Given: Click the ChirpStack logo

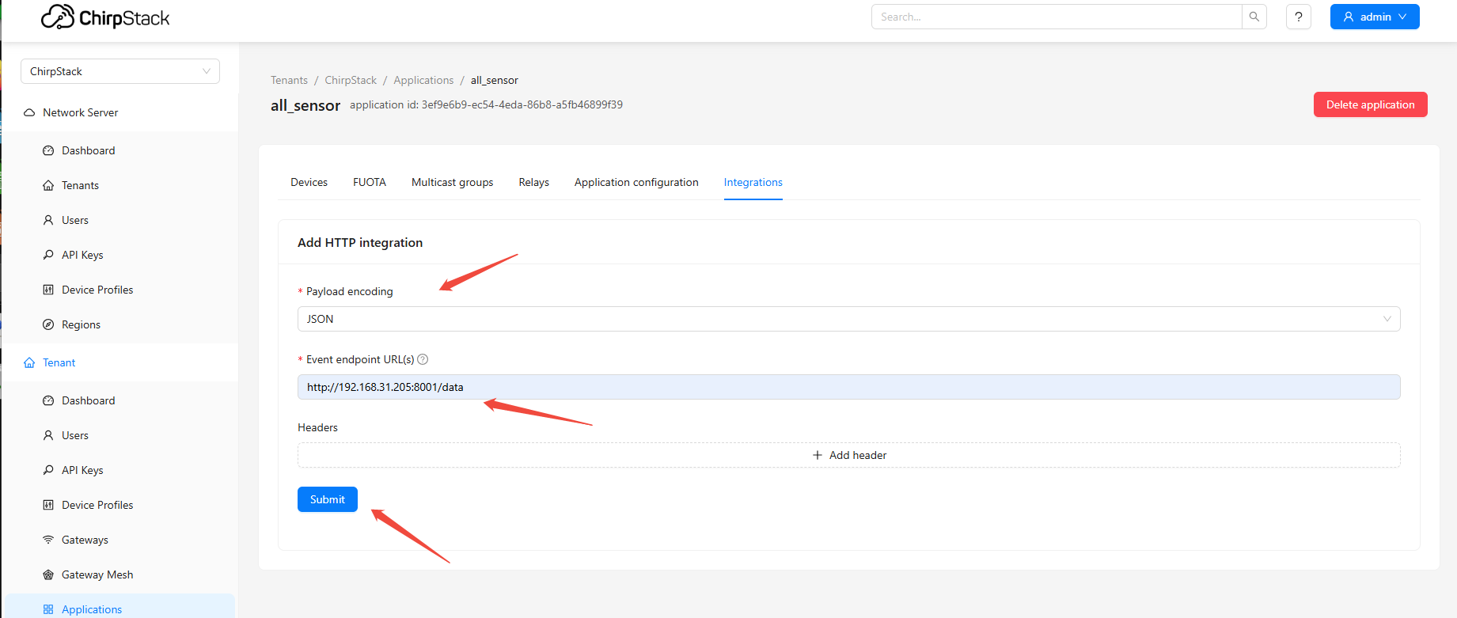Looking at the screenshot, I should pyautogui.click(x=105, y=17).
